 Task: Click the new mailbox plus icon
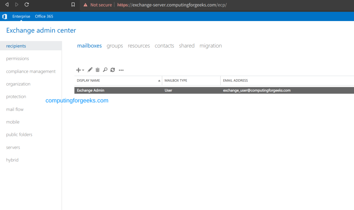(x=78, y=70)
